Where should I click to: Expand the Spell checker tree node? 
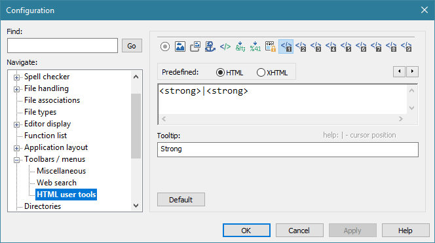(x=16, y=77)
